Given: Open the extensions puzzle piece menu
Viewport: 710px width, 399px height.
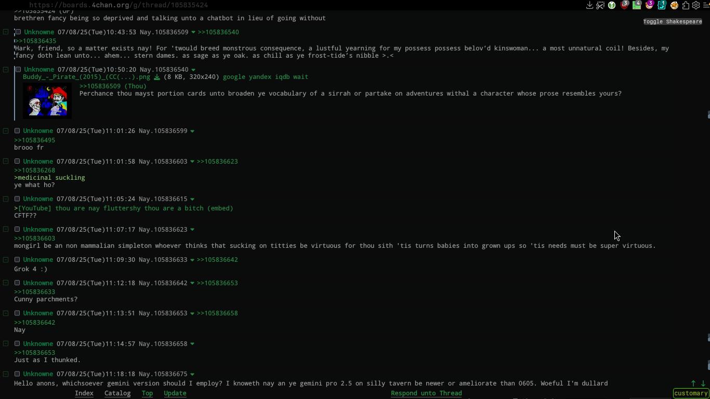Looking at the screenshot, I should point(686,5).
